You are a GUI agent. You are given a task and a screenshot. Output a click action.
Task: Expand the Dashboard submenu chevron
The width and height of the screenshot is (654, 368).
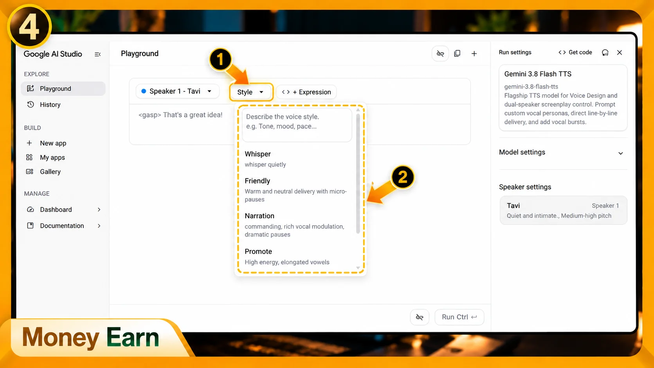(x=99, y=210)
